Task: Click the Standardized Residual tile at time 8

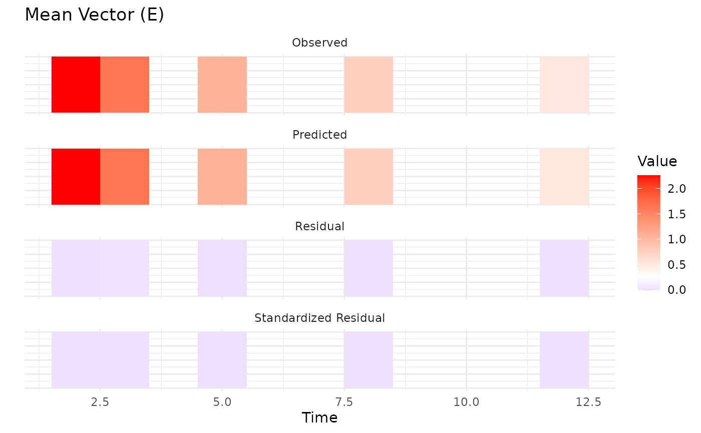Action: point(369,360)
